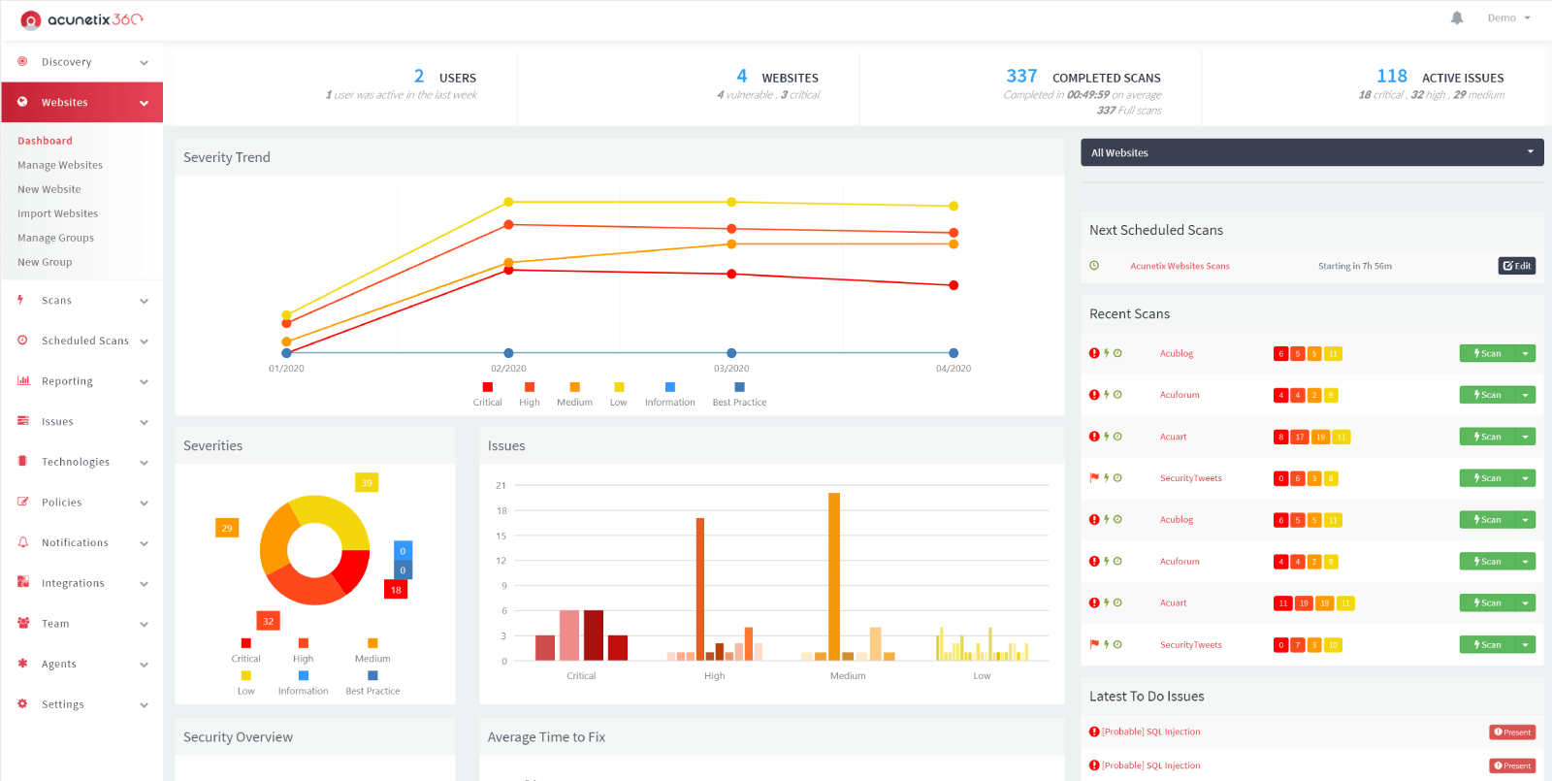Click Edit for the next scheduled scan

[1516, 266]
